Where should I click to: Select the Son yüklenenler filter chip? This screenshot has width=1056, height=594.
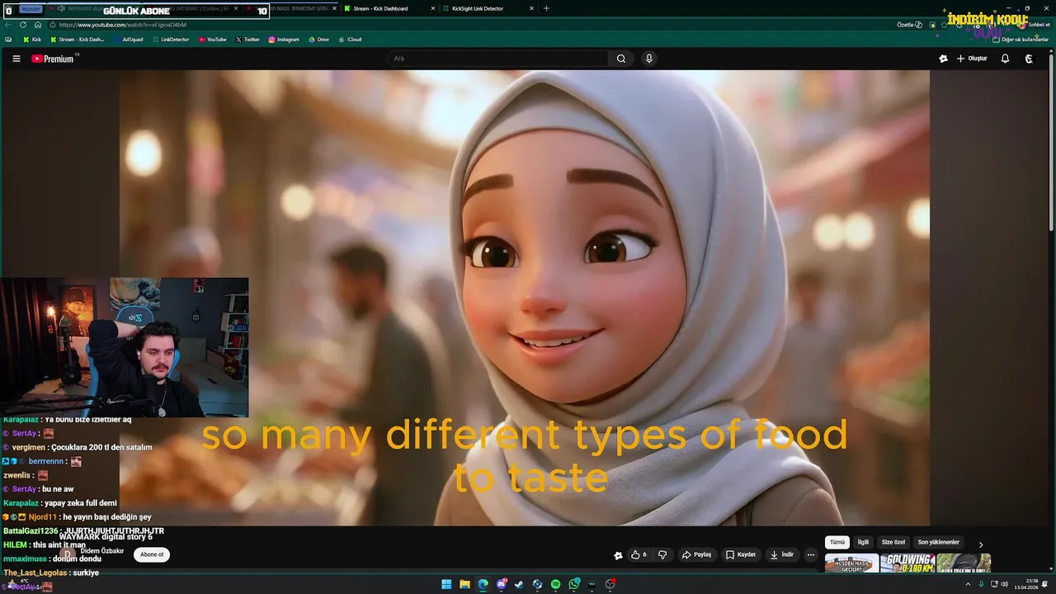pos(939,542)
